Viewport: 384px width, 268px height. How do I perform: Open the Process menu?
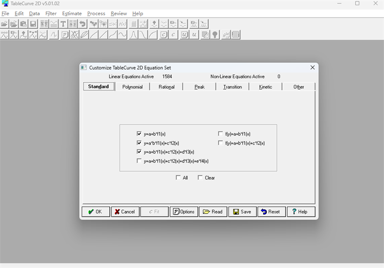click(x=96, y=13)
